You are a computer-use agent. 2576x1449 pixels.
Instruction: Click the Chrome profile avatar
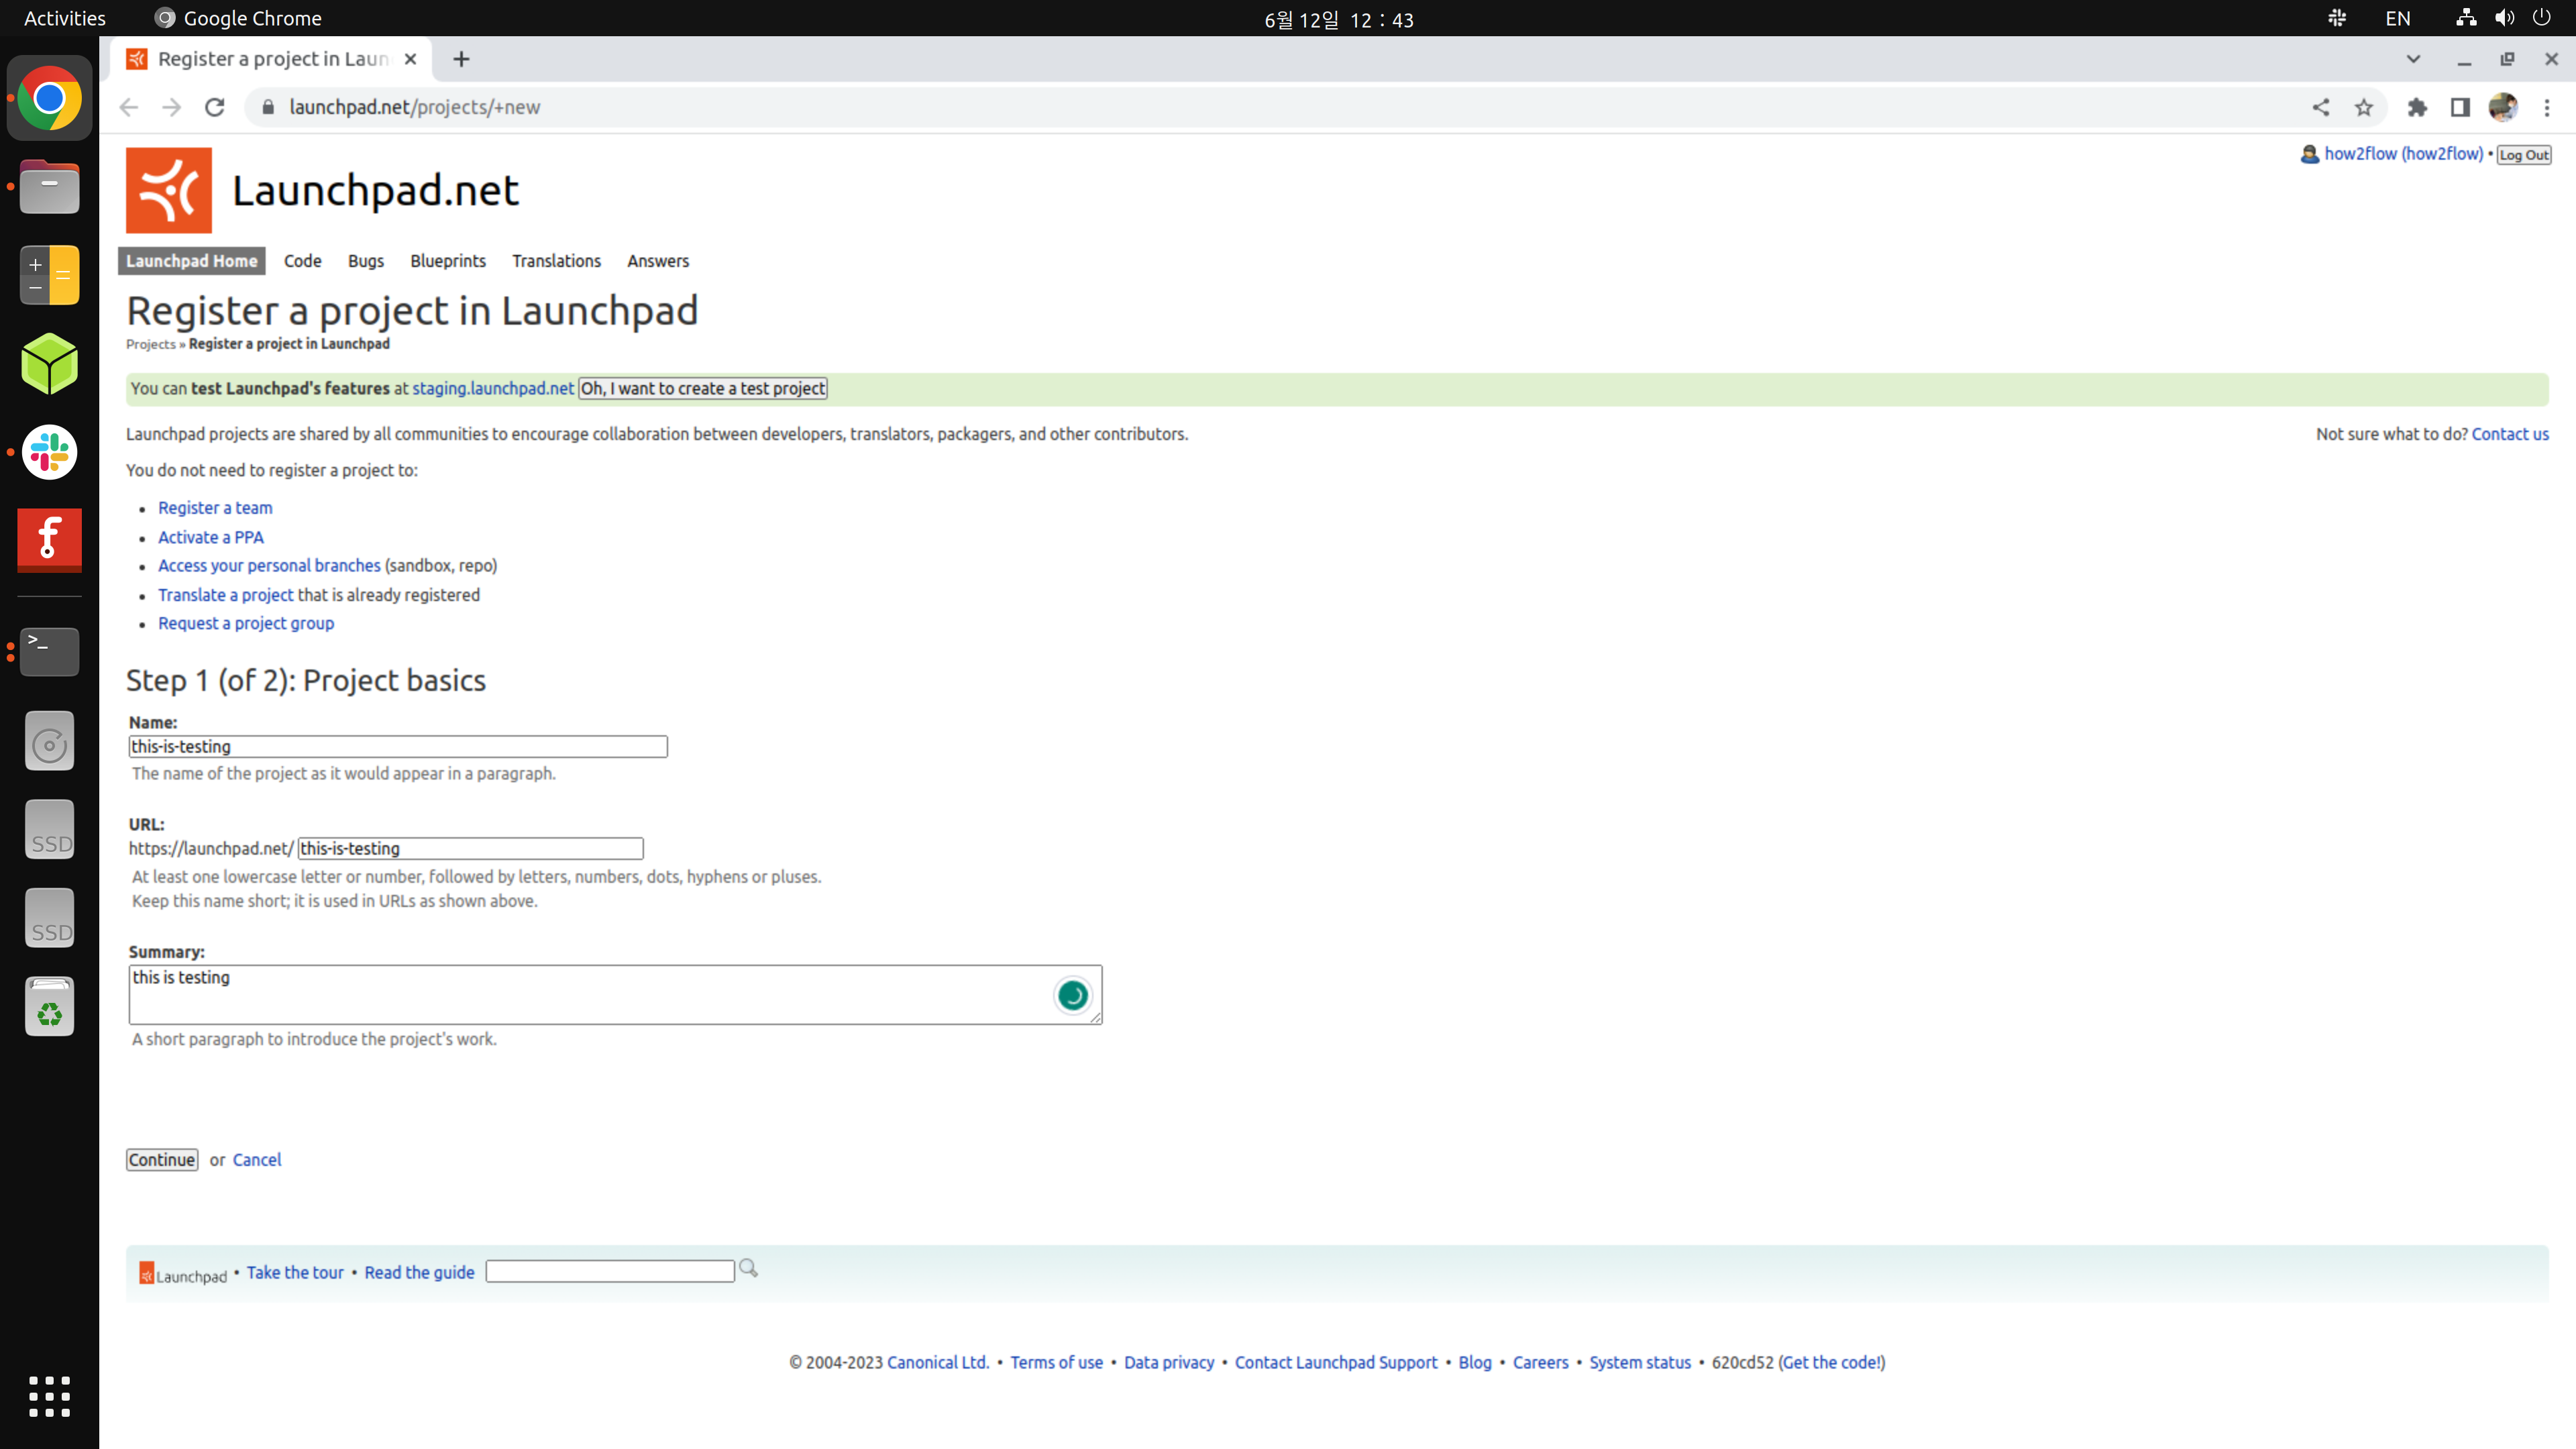coord(2503,107)
